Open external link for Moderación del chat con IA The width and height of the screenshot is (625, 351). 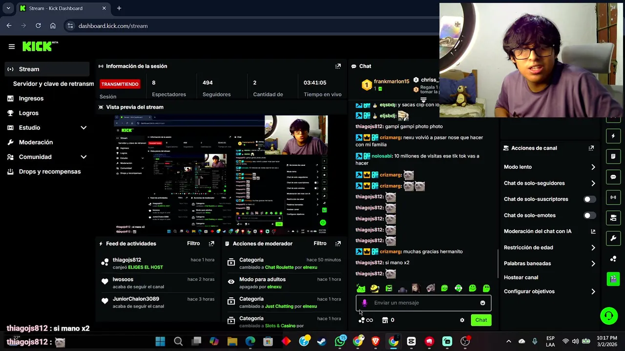593,232
